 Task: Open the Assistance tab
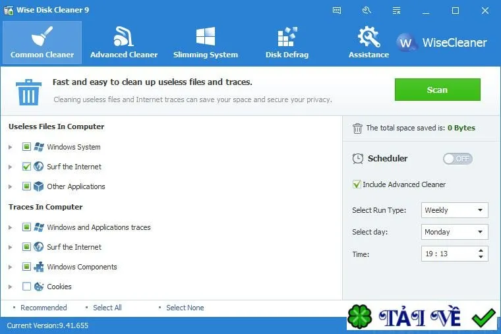click(368, 42)
